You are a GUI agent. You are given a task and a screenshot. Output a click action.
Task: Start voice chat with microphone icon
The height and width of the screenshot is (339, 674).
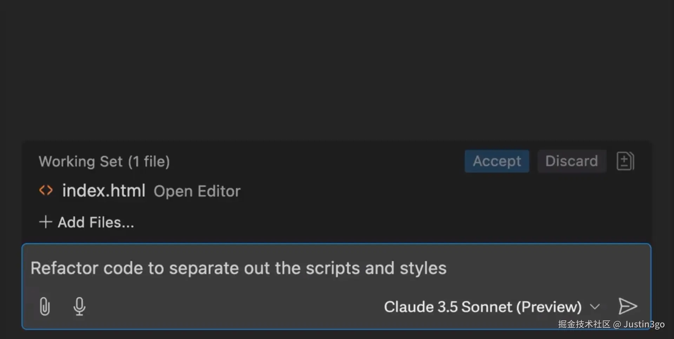(x=79, y=306)
